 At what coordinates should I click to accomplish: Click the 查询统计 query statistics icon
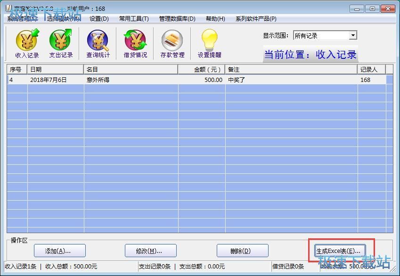(98, 44)
